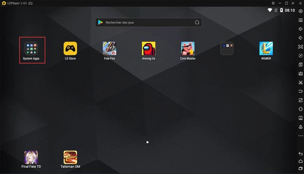Launch Among Us

(149, 49)
